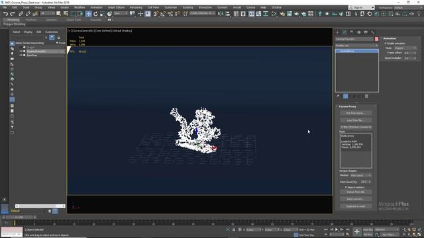Open the selection filter dropdown in toolbar
The image size is (424, 238).
point(48,13)
